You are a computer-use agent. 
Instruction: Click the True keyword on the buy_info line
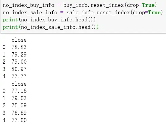point(148,5)
